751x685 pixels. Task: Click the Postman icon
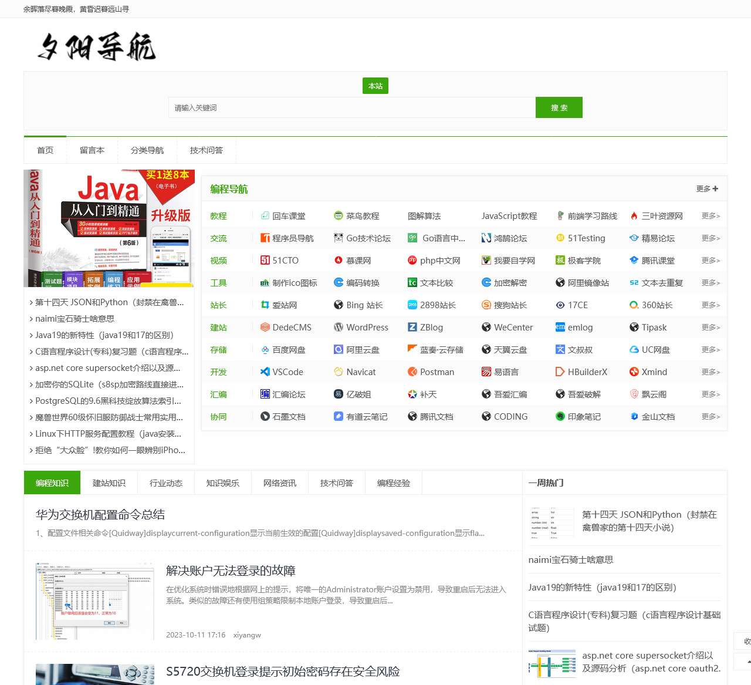(412, 372)
